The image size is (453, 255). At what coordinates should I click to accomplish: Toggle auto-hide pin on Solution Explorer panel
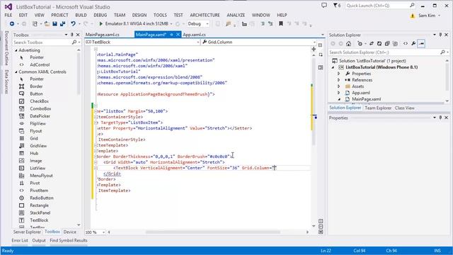click(440, 35)
